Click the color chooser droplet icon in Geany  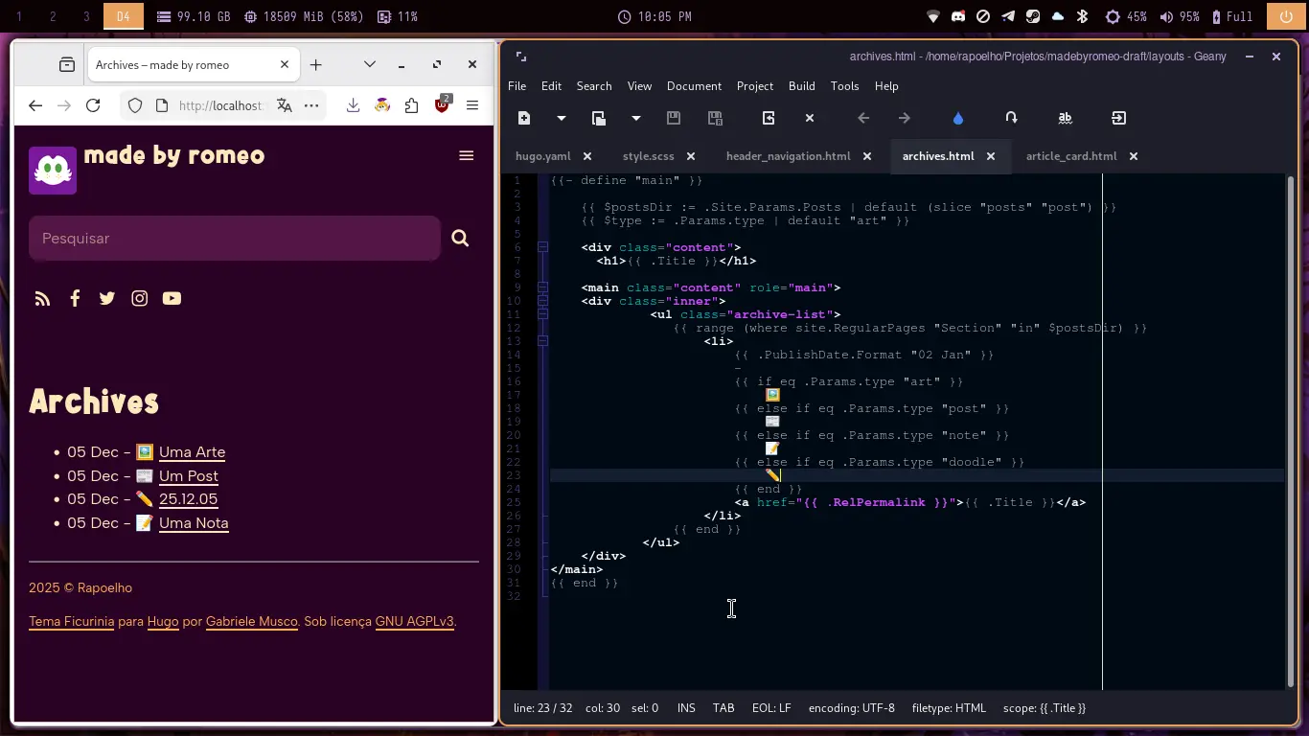[957, 118]
